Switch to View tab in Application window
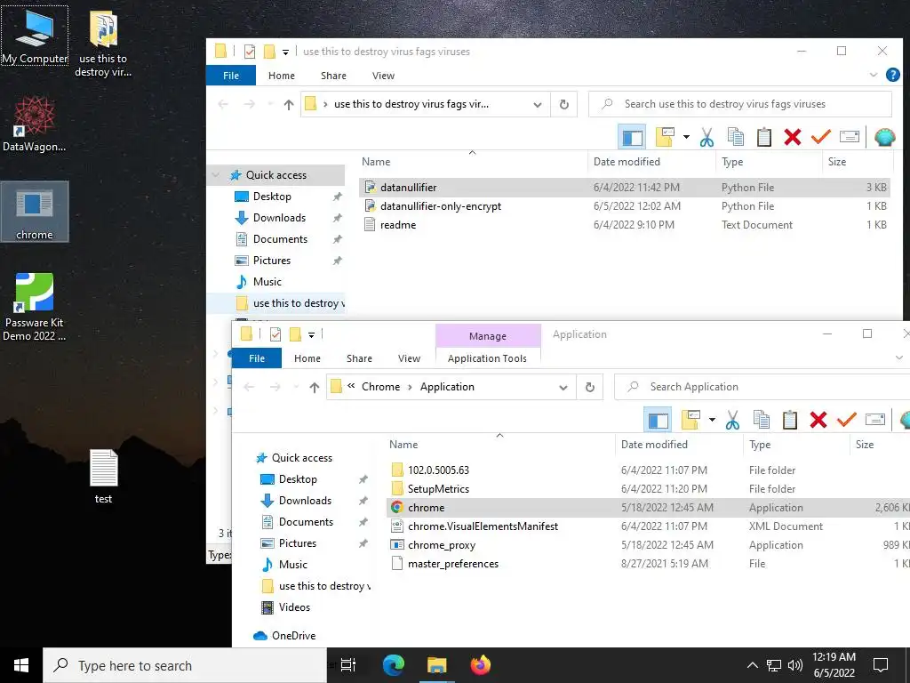The height and width of the screenshot is (683, 910). click(409, 358)
